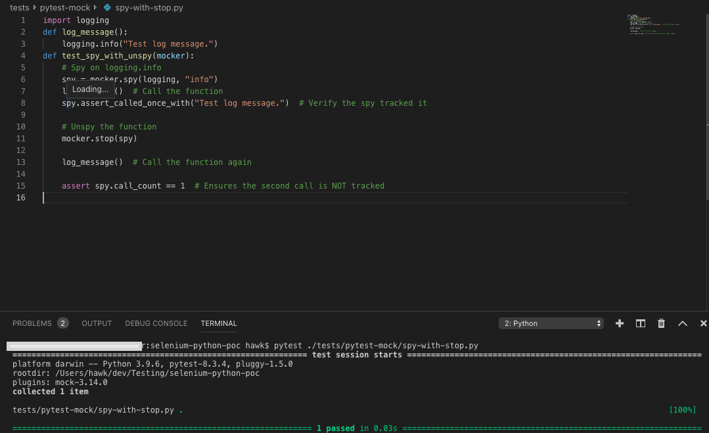Open the '2: Python' terminal selector dropdown
709x433 pixels.
pyautogui.click(x=551, y=323)
